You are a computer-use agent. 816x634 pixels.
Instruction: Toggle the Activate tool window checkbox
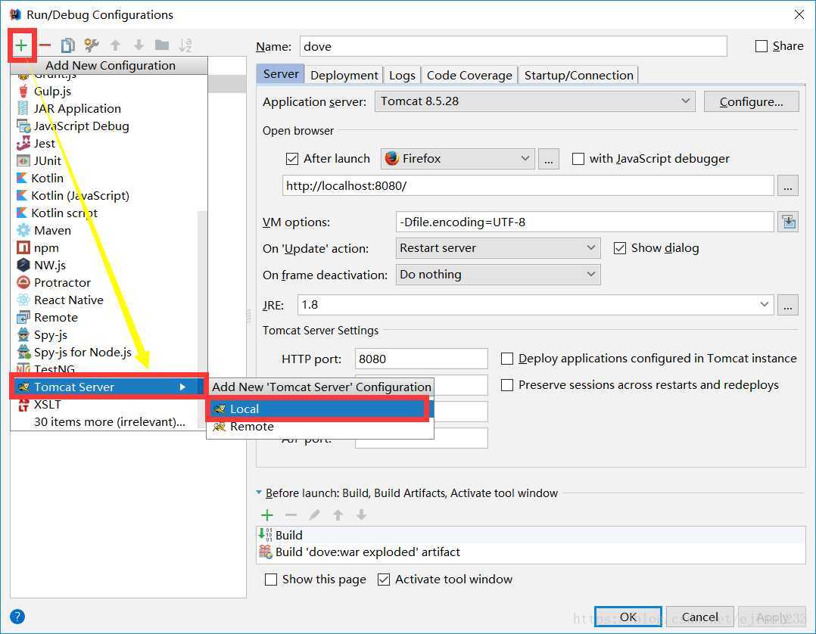point(384,580)
